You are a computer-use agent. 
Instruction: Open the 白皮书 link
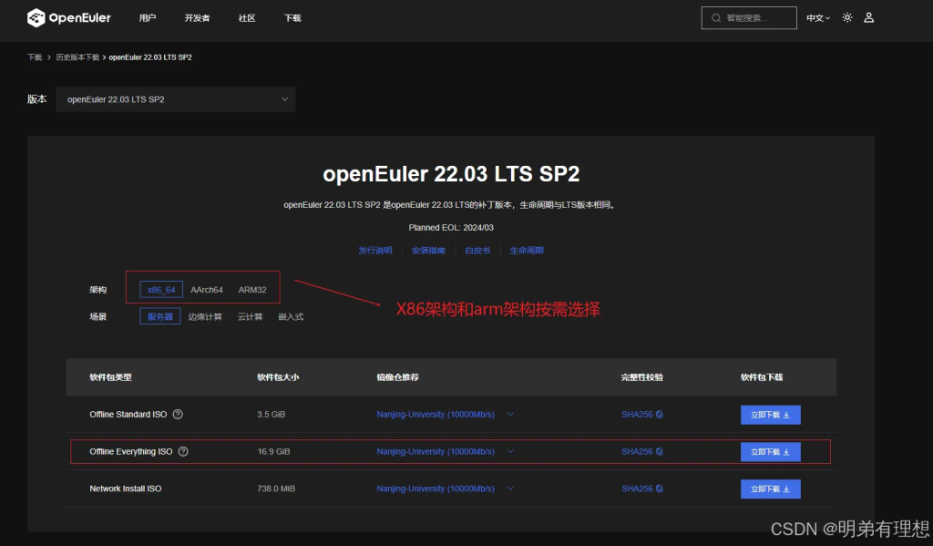click(x=477, y=251)
